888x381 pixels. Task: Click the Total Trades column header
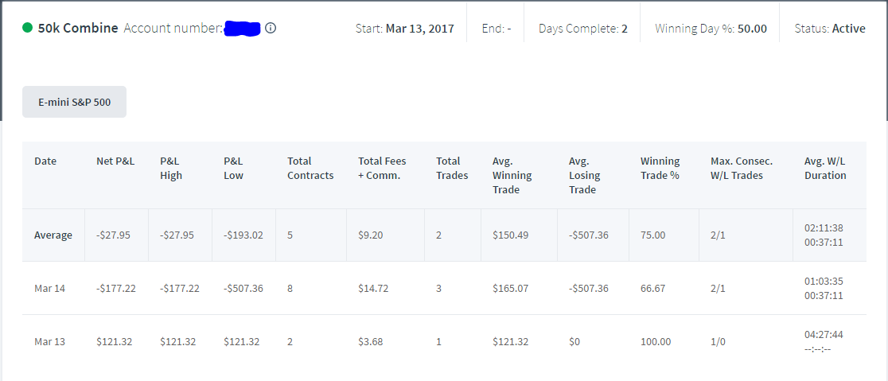point(452,168)
